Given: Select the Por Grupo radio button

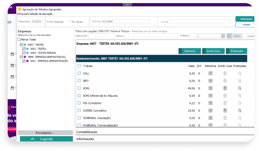Looking at the screenshot, I should pos(70,22).
